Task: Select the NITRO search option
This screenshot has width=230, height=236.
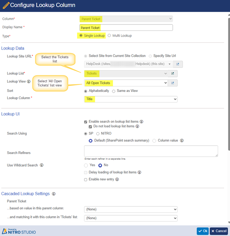Action: (98, 133)
